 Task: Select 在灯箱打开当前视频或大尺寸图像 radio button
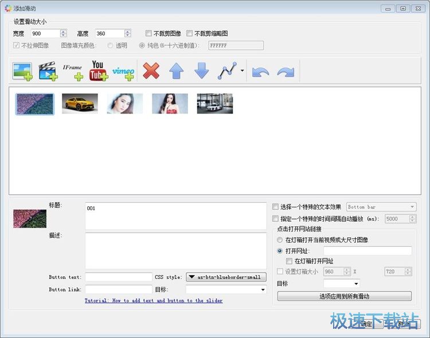tap(280, 240)
